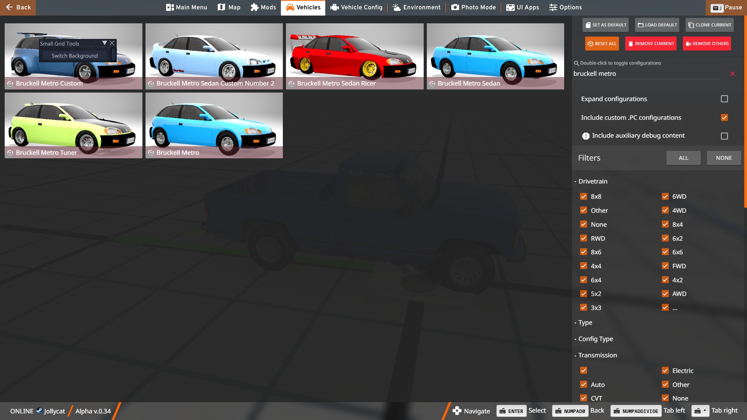
Task: Open the Mods tab
Action: click(x=263, y=7)
